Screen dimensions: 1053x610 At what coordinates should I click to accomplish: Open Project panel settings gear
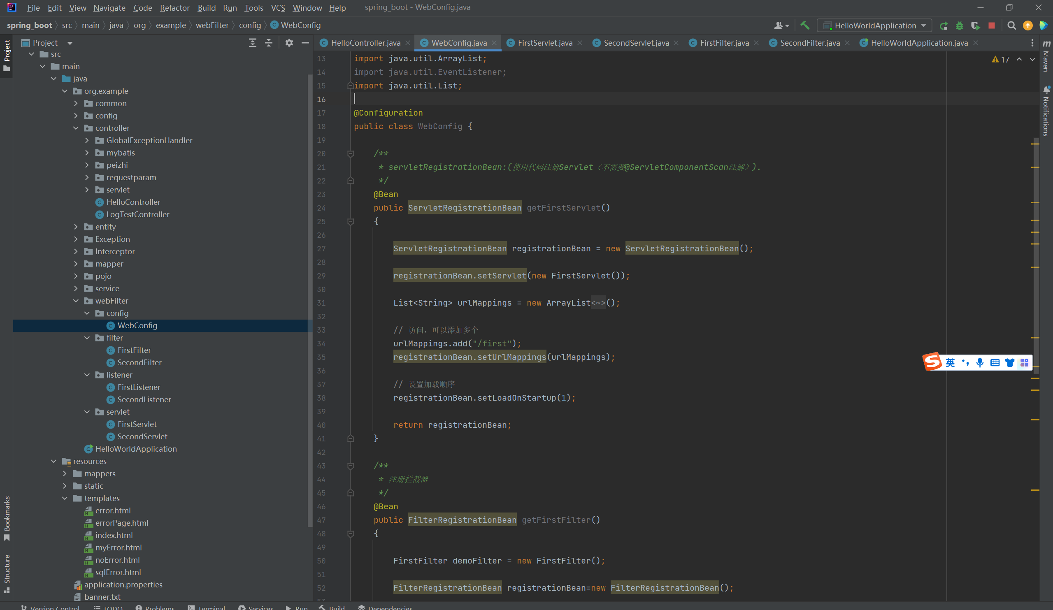289,43
